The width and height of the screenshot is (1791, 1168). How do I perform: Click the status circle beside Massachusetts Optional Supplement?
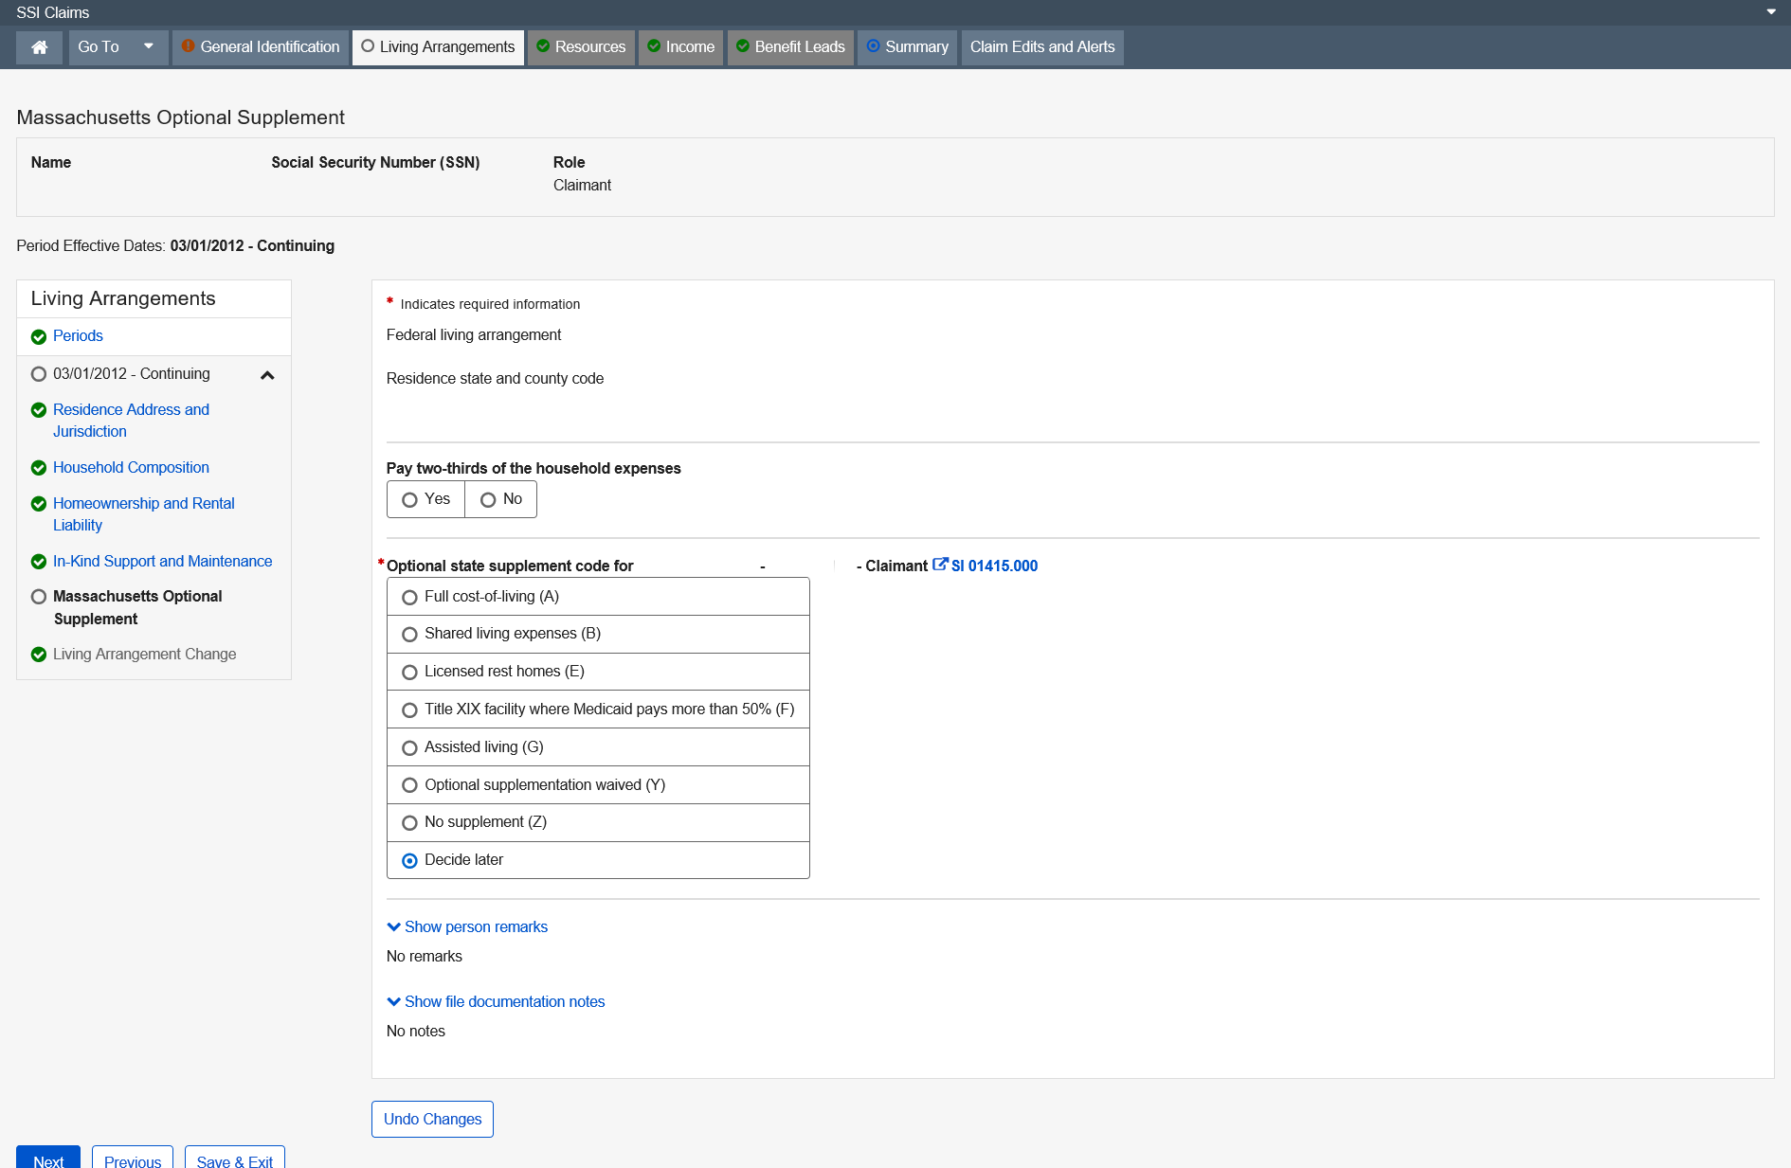tap(39, 597)
